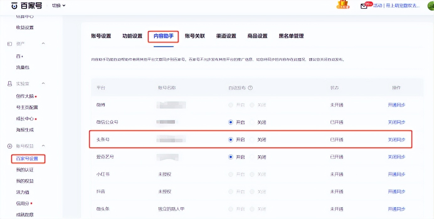Screen dimensions: 434x219
Task: Go to the 商品设置 tab
Action: (x=257, y=36)
